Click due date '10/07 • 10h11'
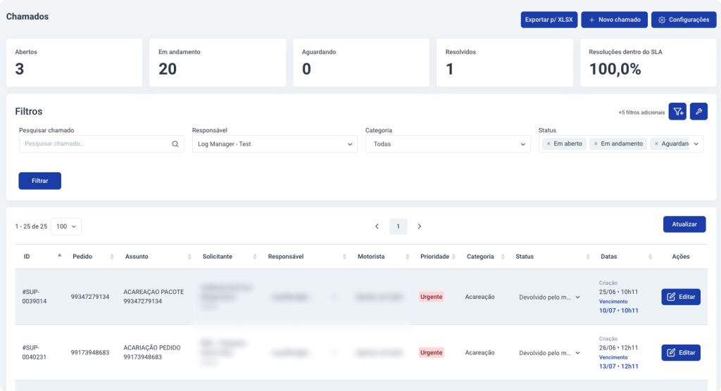 point(618,311)
